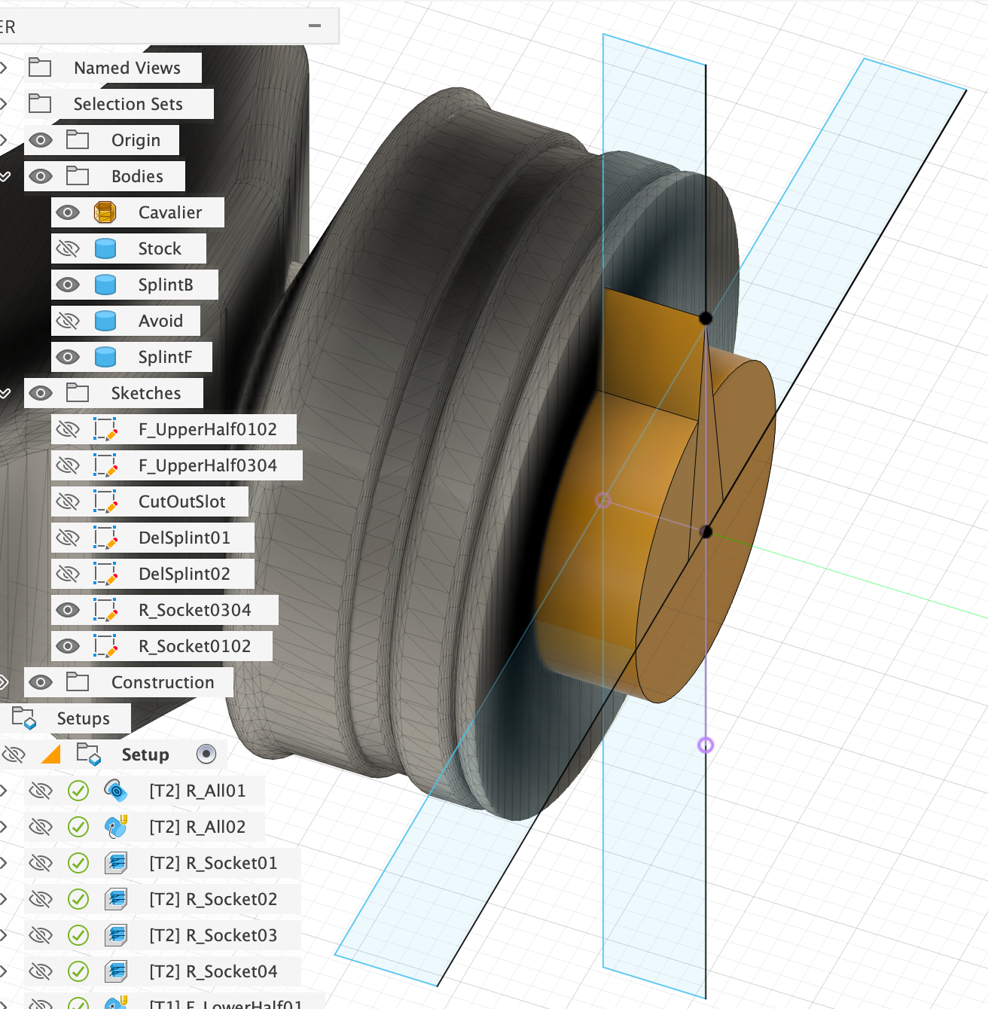Click the R_All02 operation icon

pyautogui.click(x=115, y=827)
